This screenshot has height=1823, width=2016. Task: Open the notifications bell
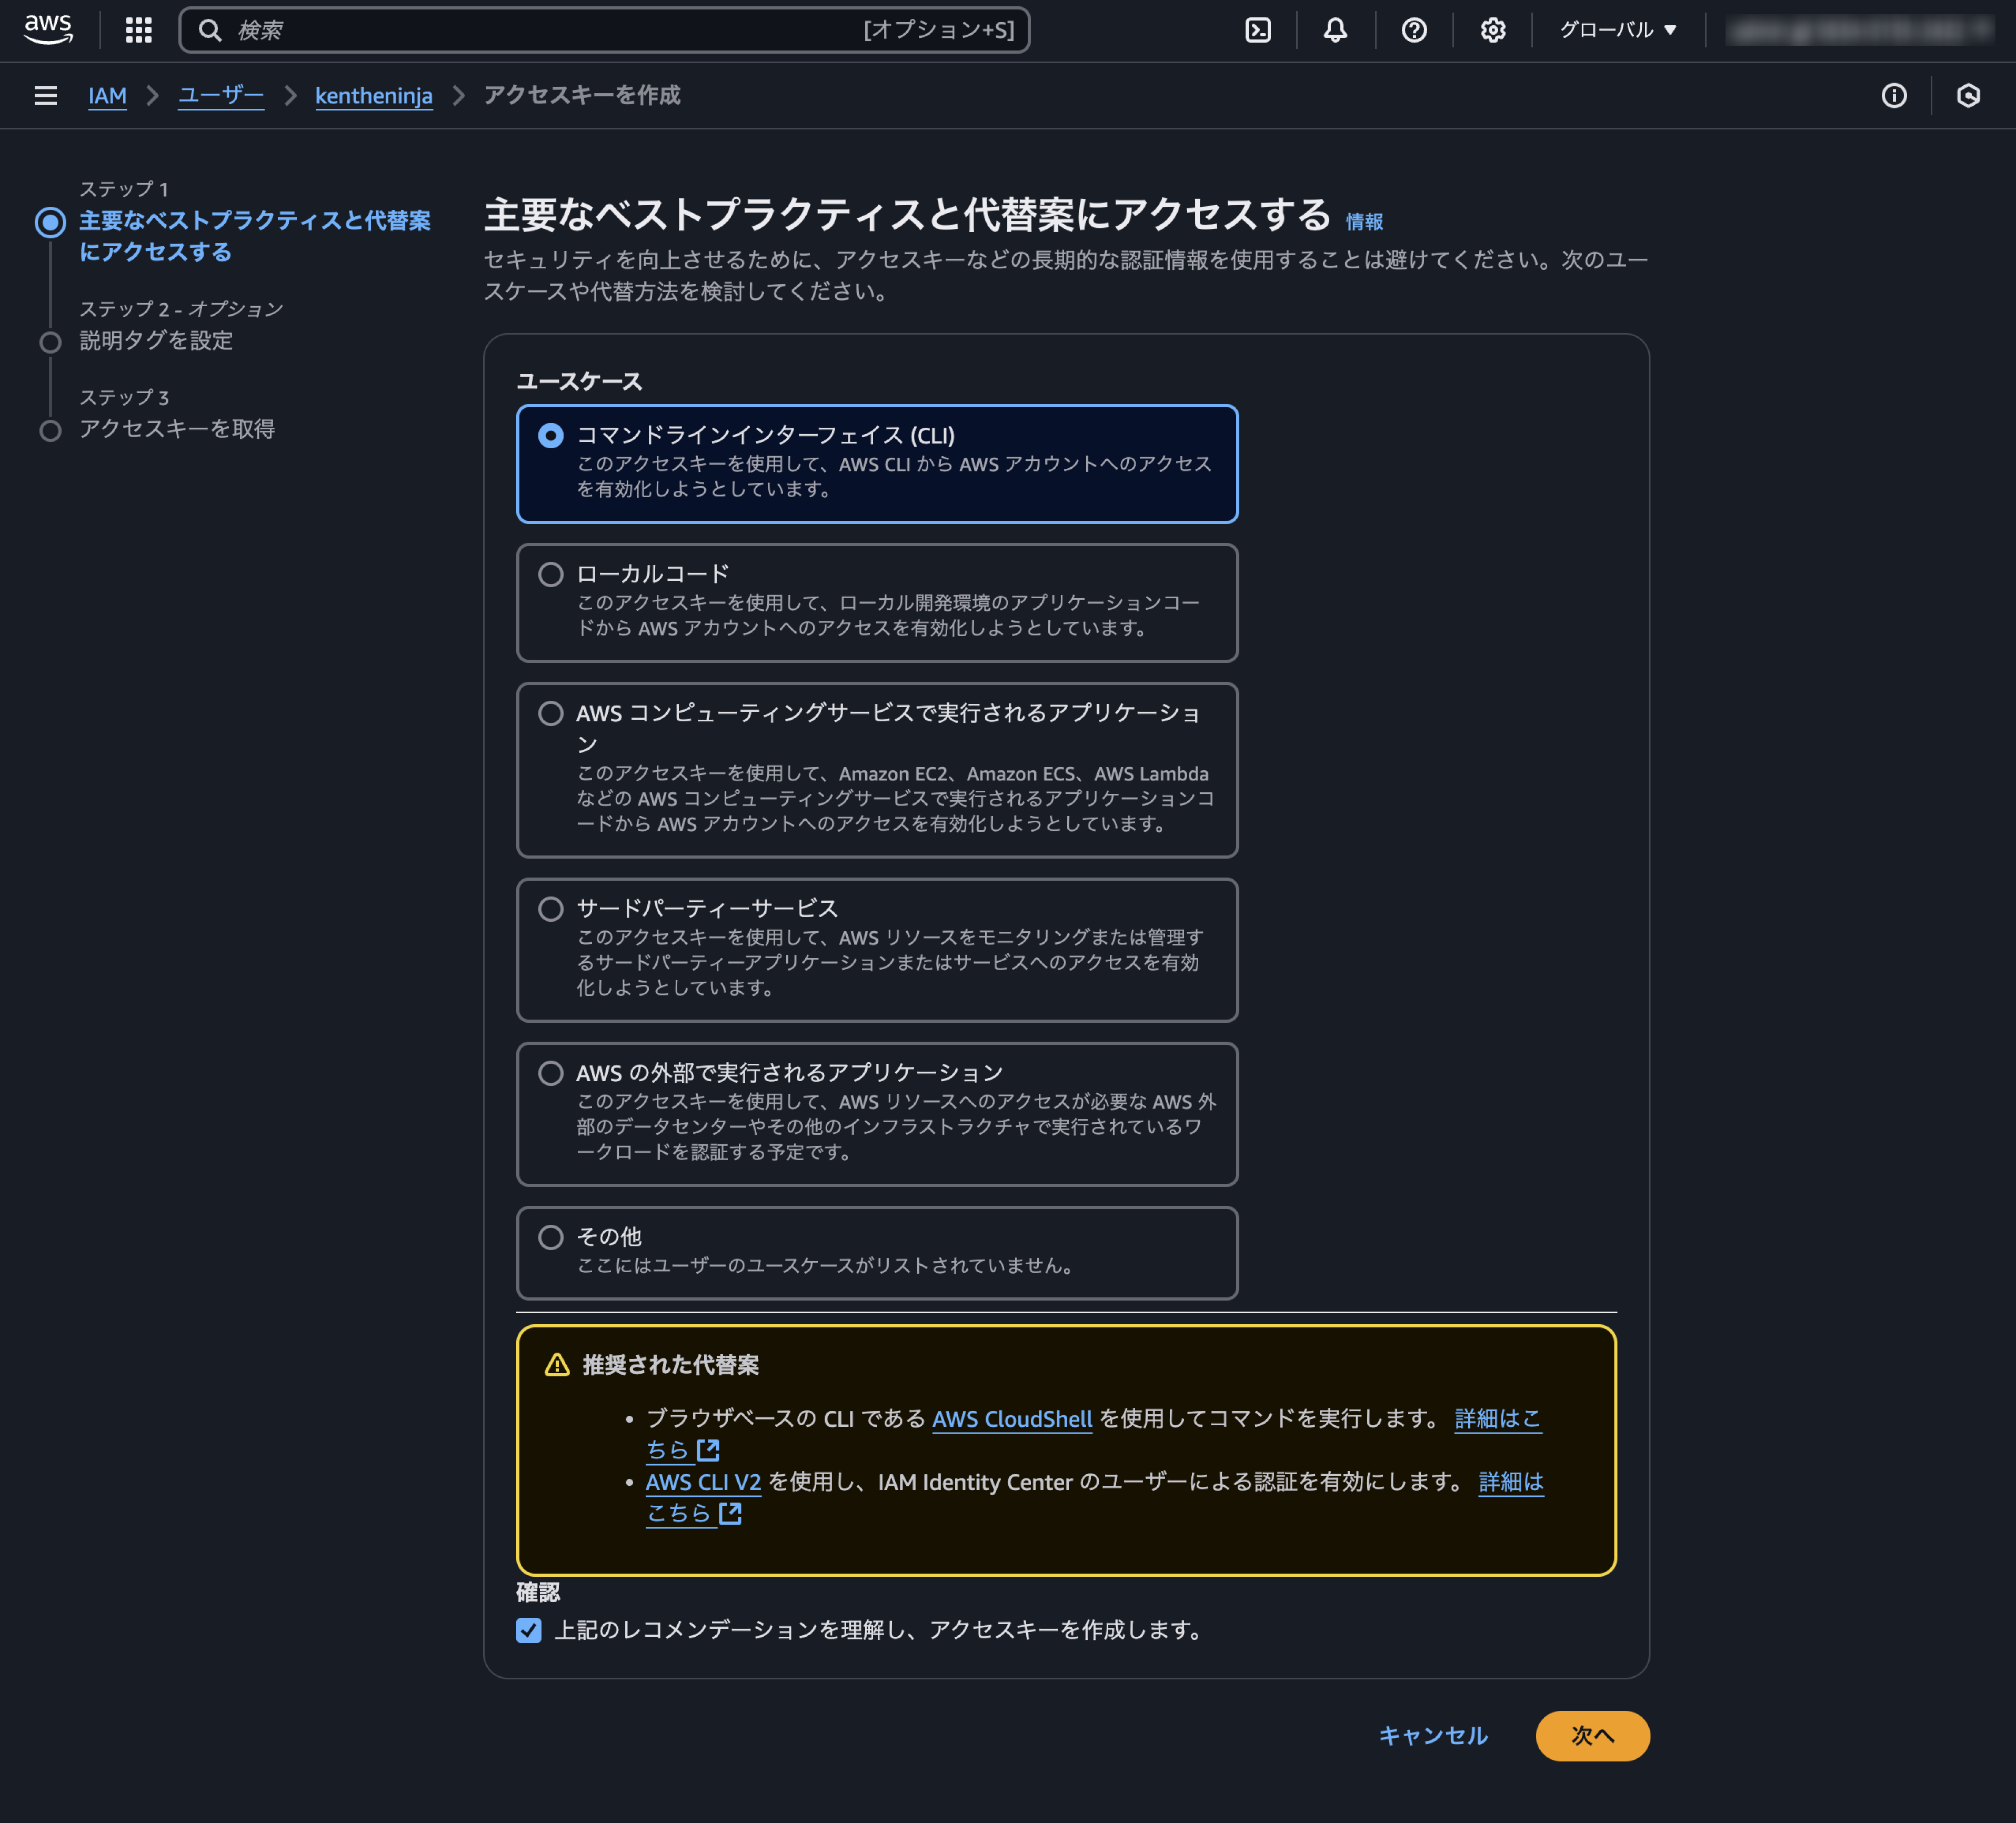coord(1335,30)
